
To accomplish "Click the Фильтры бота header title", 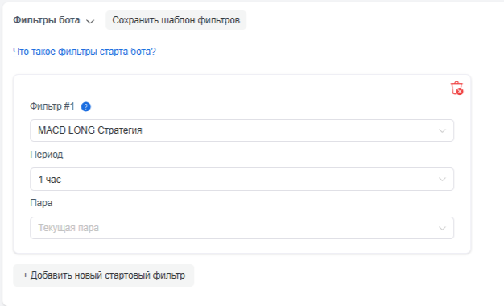I will point(46,20).
